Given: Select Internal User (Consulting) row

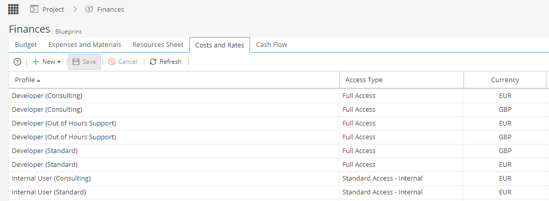Looking at the screenshot, I should pos(279,178).
